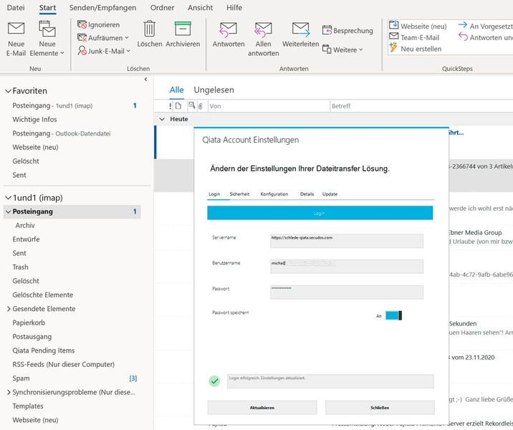Show only Ungelesen messages
This screenshot has width=513, height=430.
(x=214, y=90)
